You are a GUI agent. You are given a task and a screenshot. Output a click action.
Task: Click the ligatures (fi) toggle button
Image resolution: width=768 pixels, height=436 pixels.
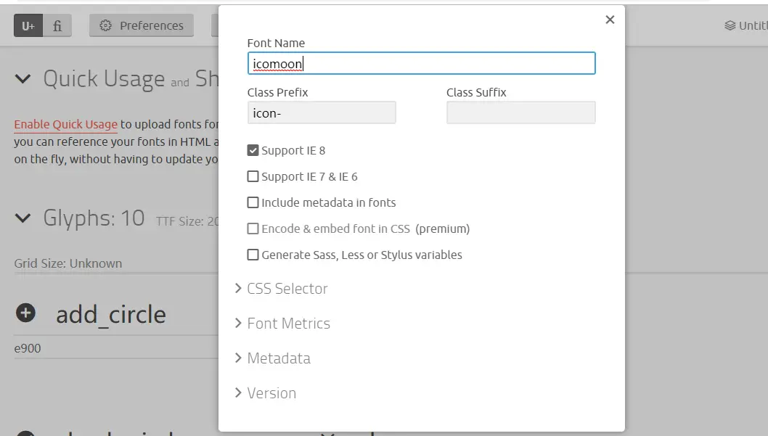tap(57, 26)
